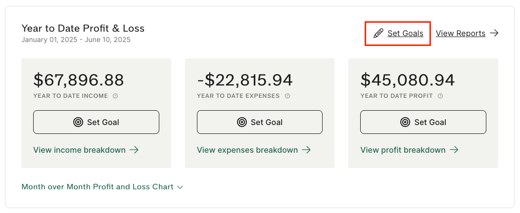520x213 pixels.
Task: Click the arrow after View income breakdown
Action: point(134,150)
